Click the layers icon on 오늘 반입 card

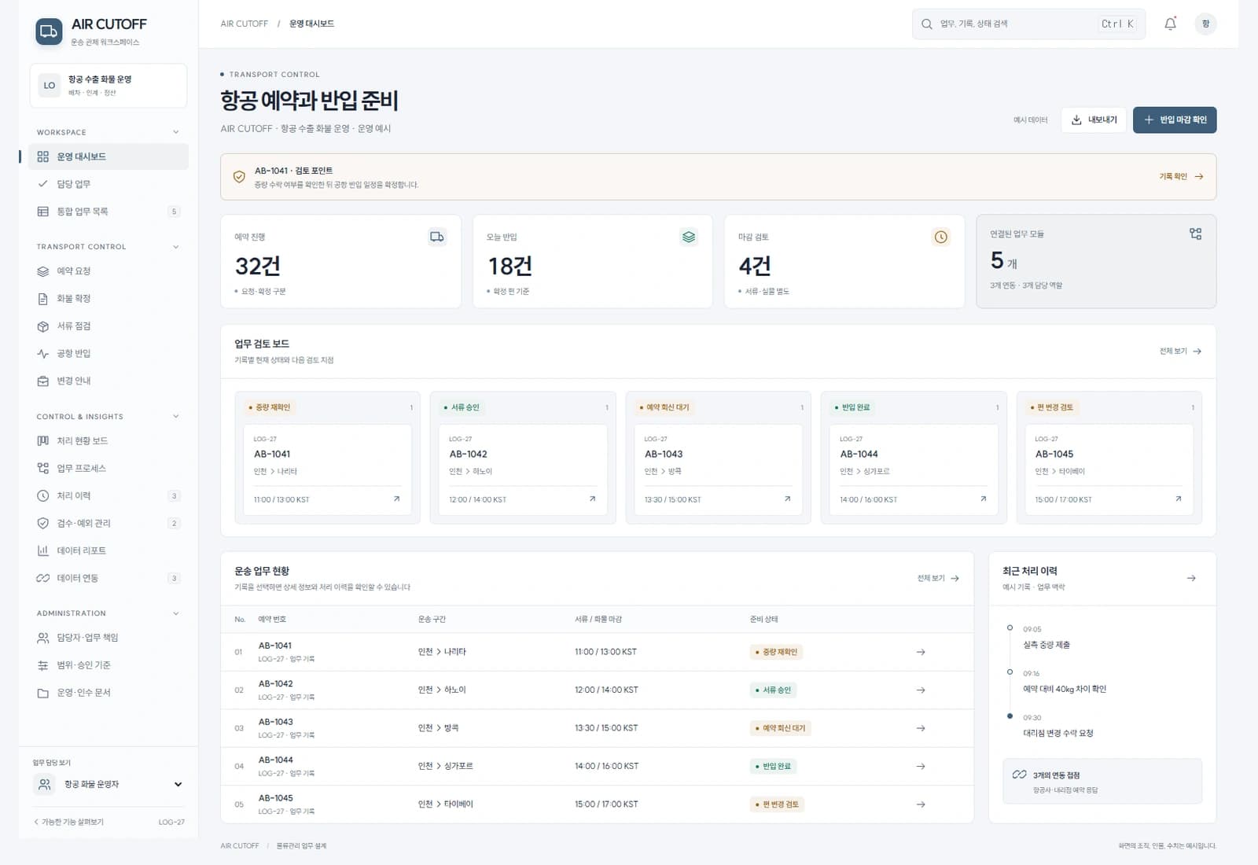689,237
